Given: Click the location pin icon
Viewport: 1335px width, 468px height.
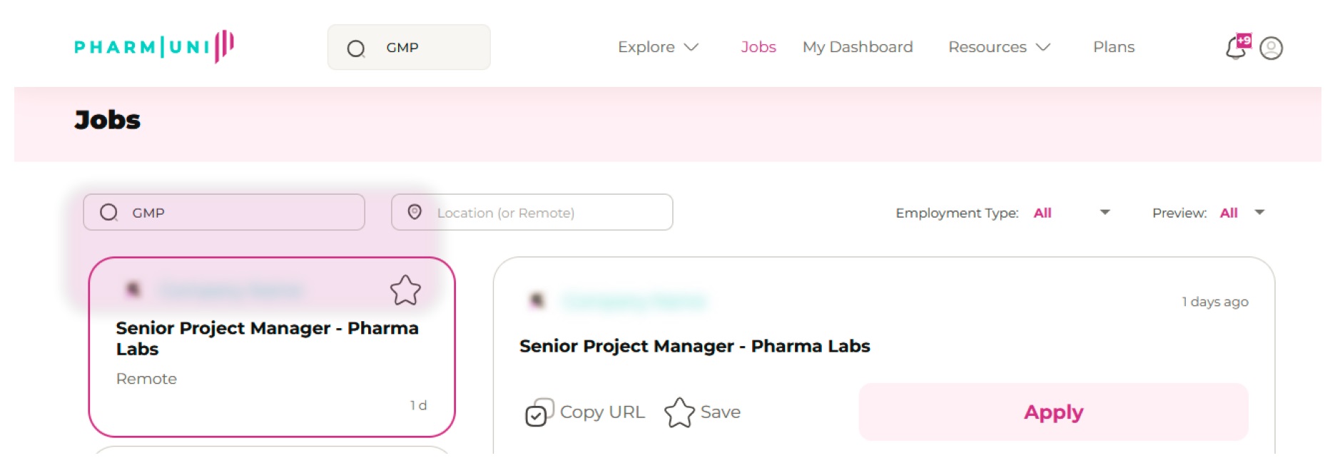Looking at the screenshot, I should [x=415, y=212].
